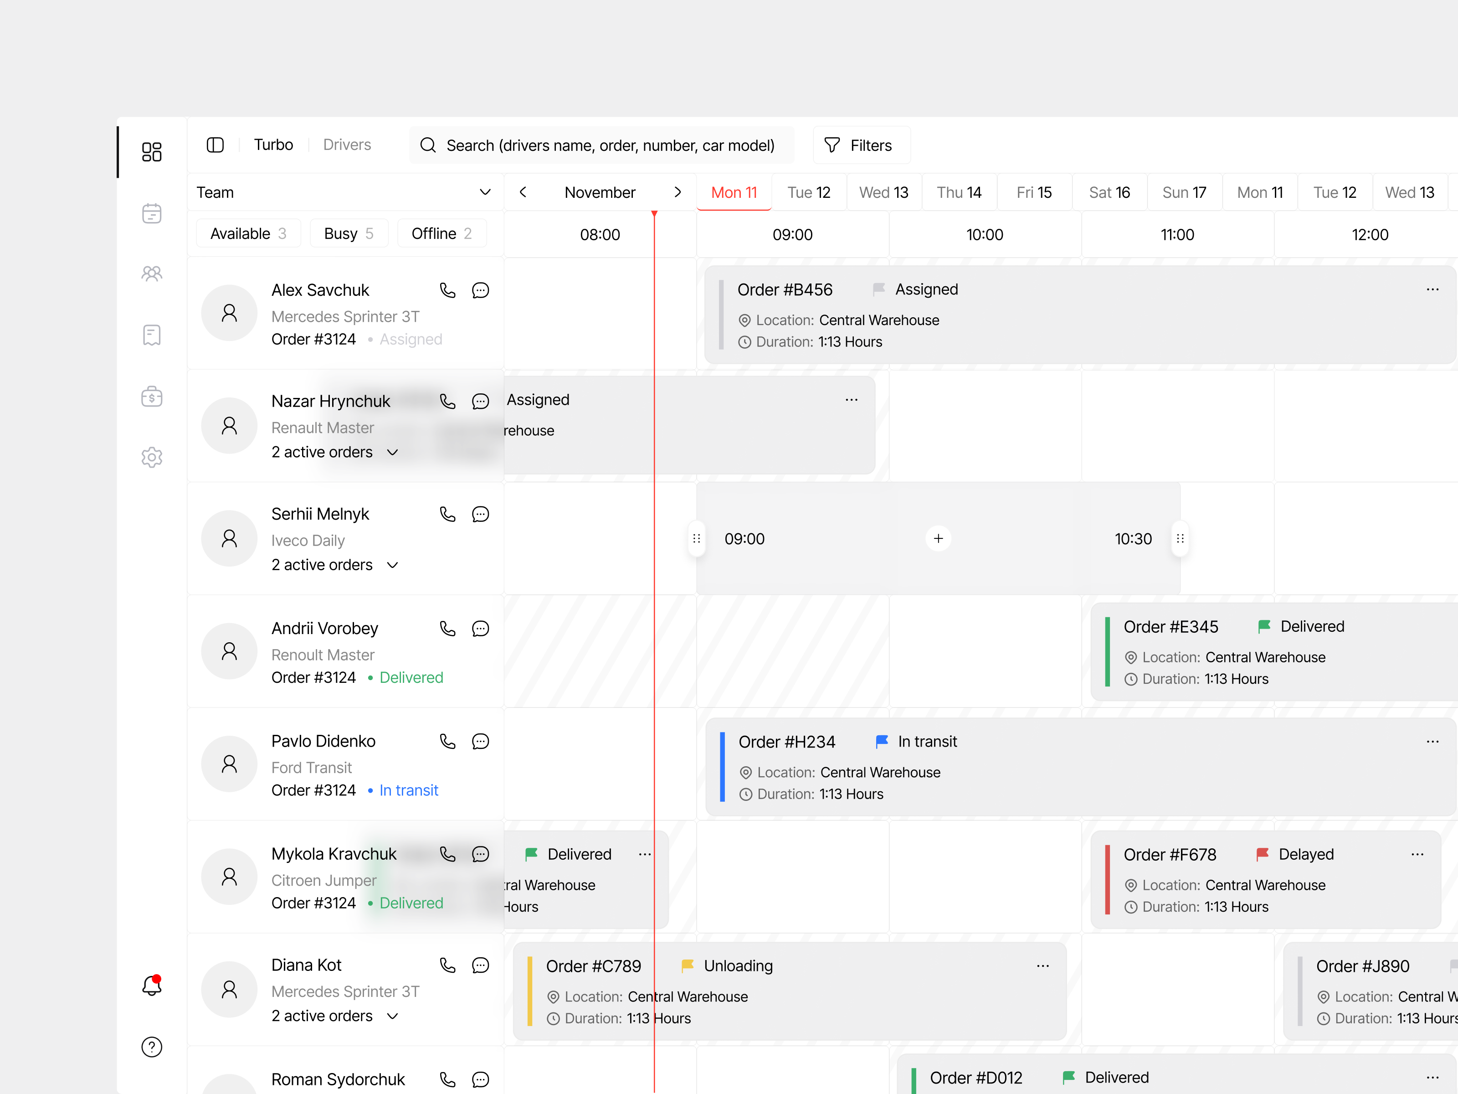Open the Team dropdown
The image size is (1458, 1094).
tap(345, 192)
